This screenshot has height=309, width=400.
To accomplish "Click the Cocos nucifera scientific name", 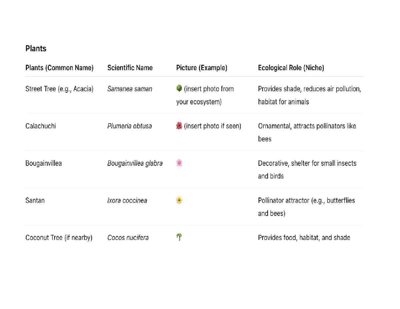I will [128, 238].
